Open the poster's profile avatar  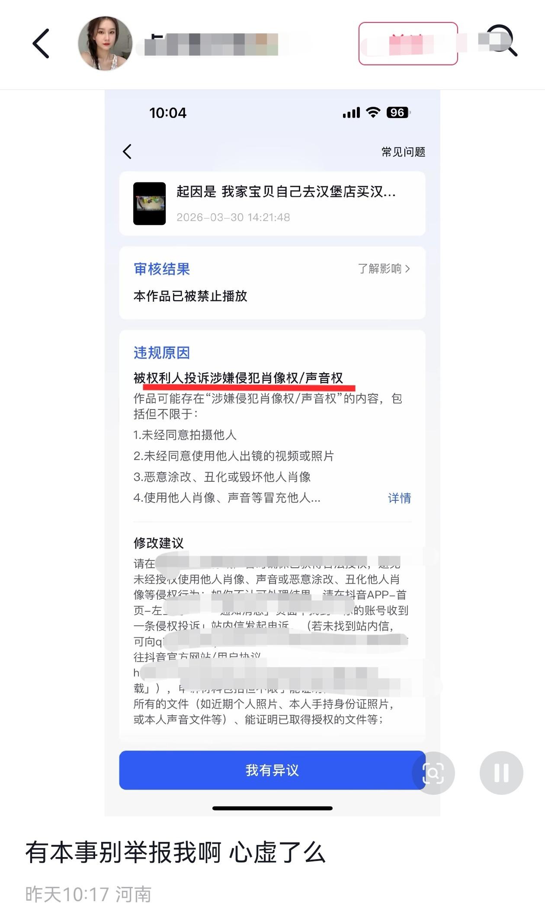(x=105, y=44)
